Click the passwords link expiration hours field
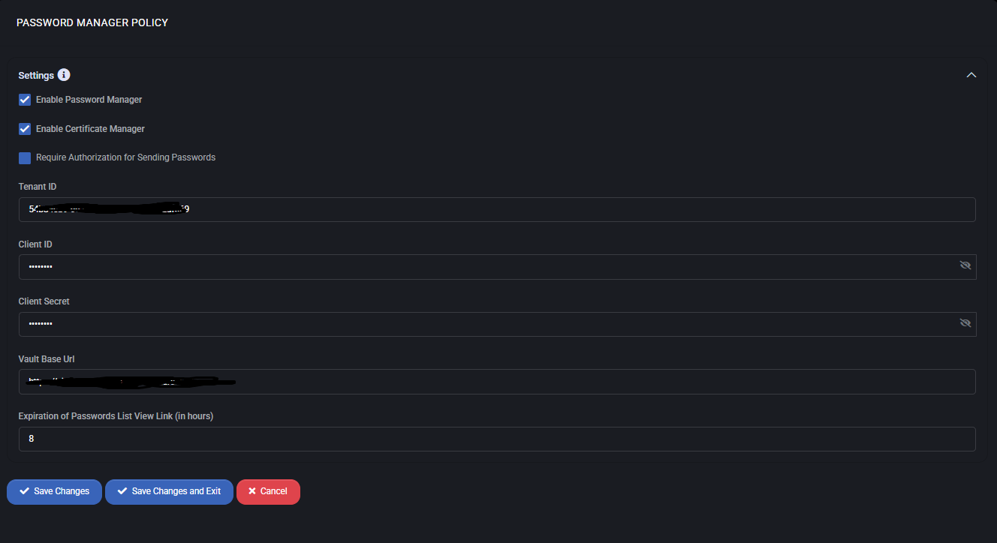 click(495, 439)
